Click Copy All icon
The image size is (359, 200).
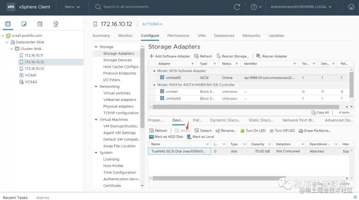tap(313, 112)
